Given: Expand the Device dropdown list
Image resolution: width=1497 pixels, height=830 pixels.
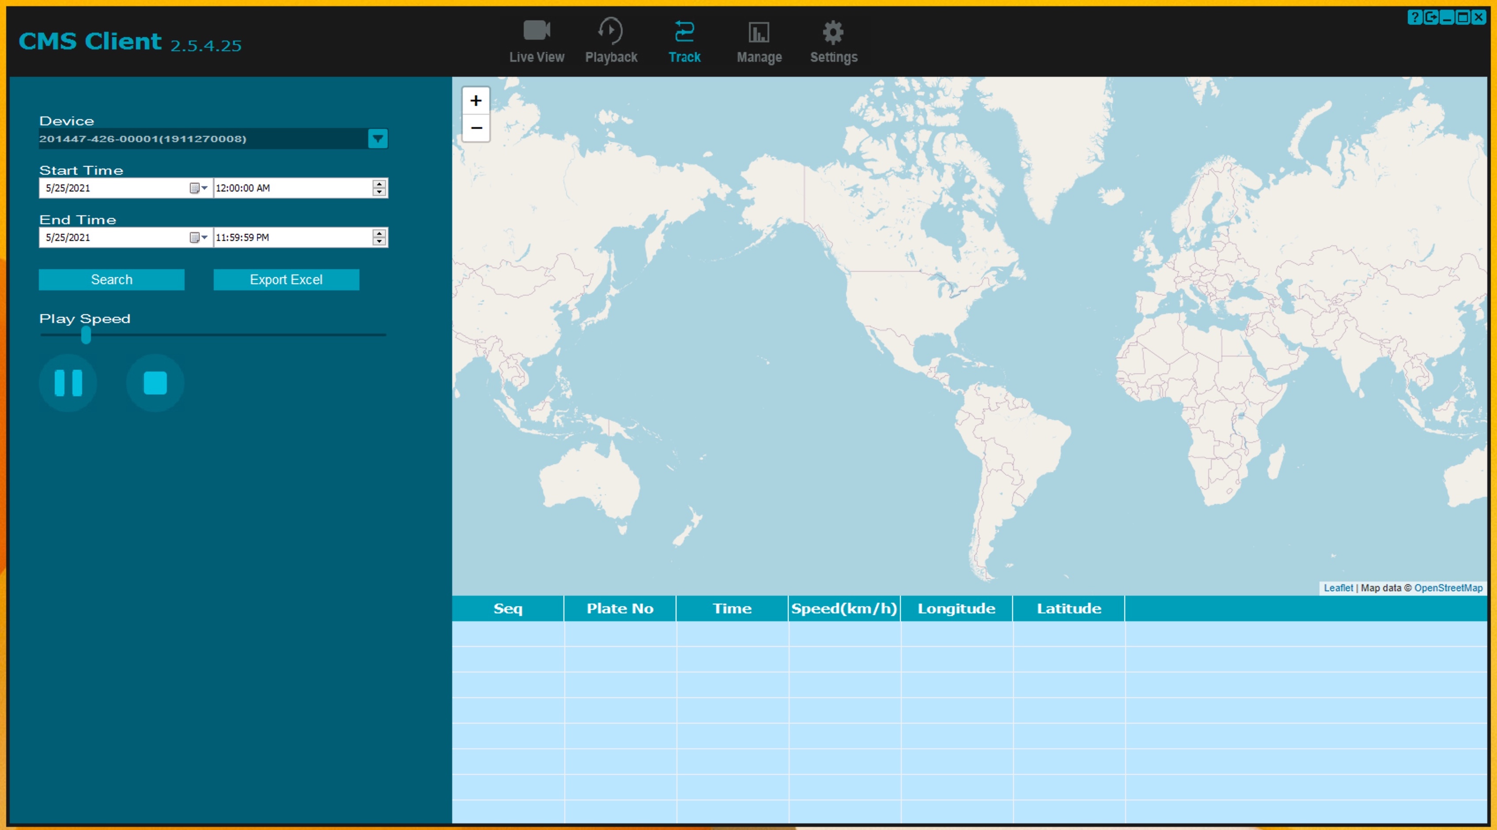Looking at the screenshot, I should click(x=377, y=139).
